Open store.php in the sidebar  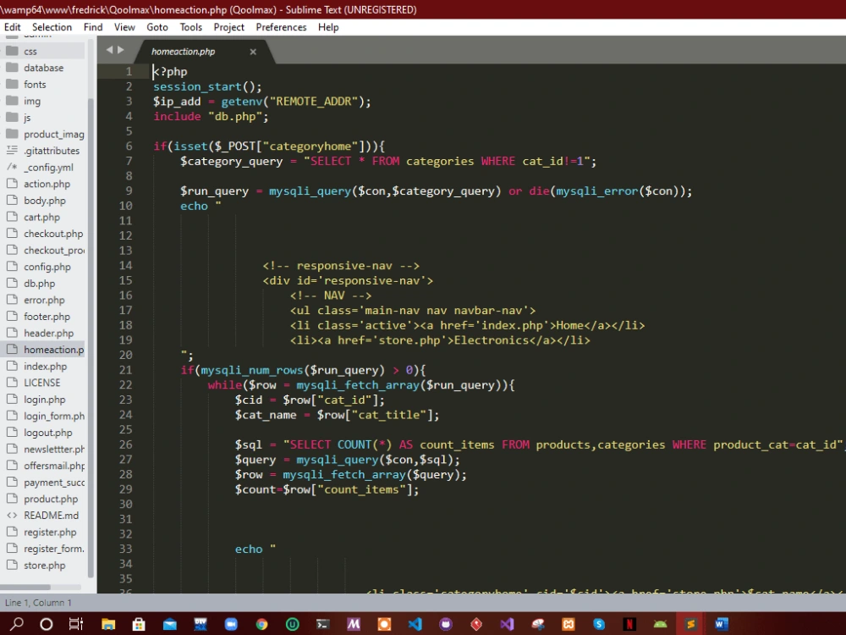[44, 566]
